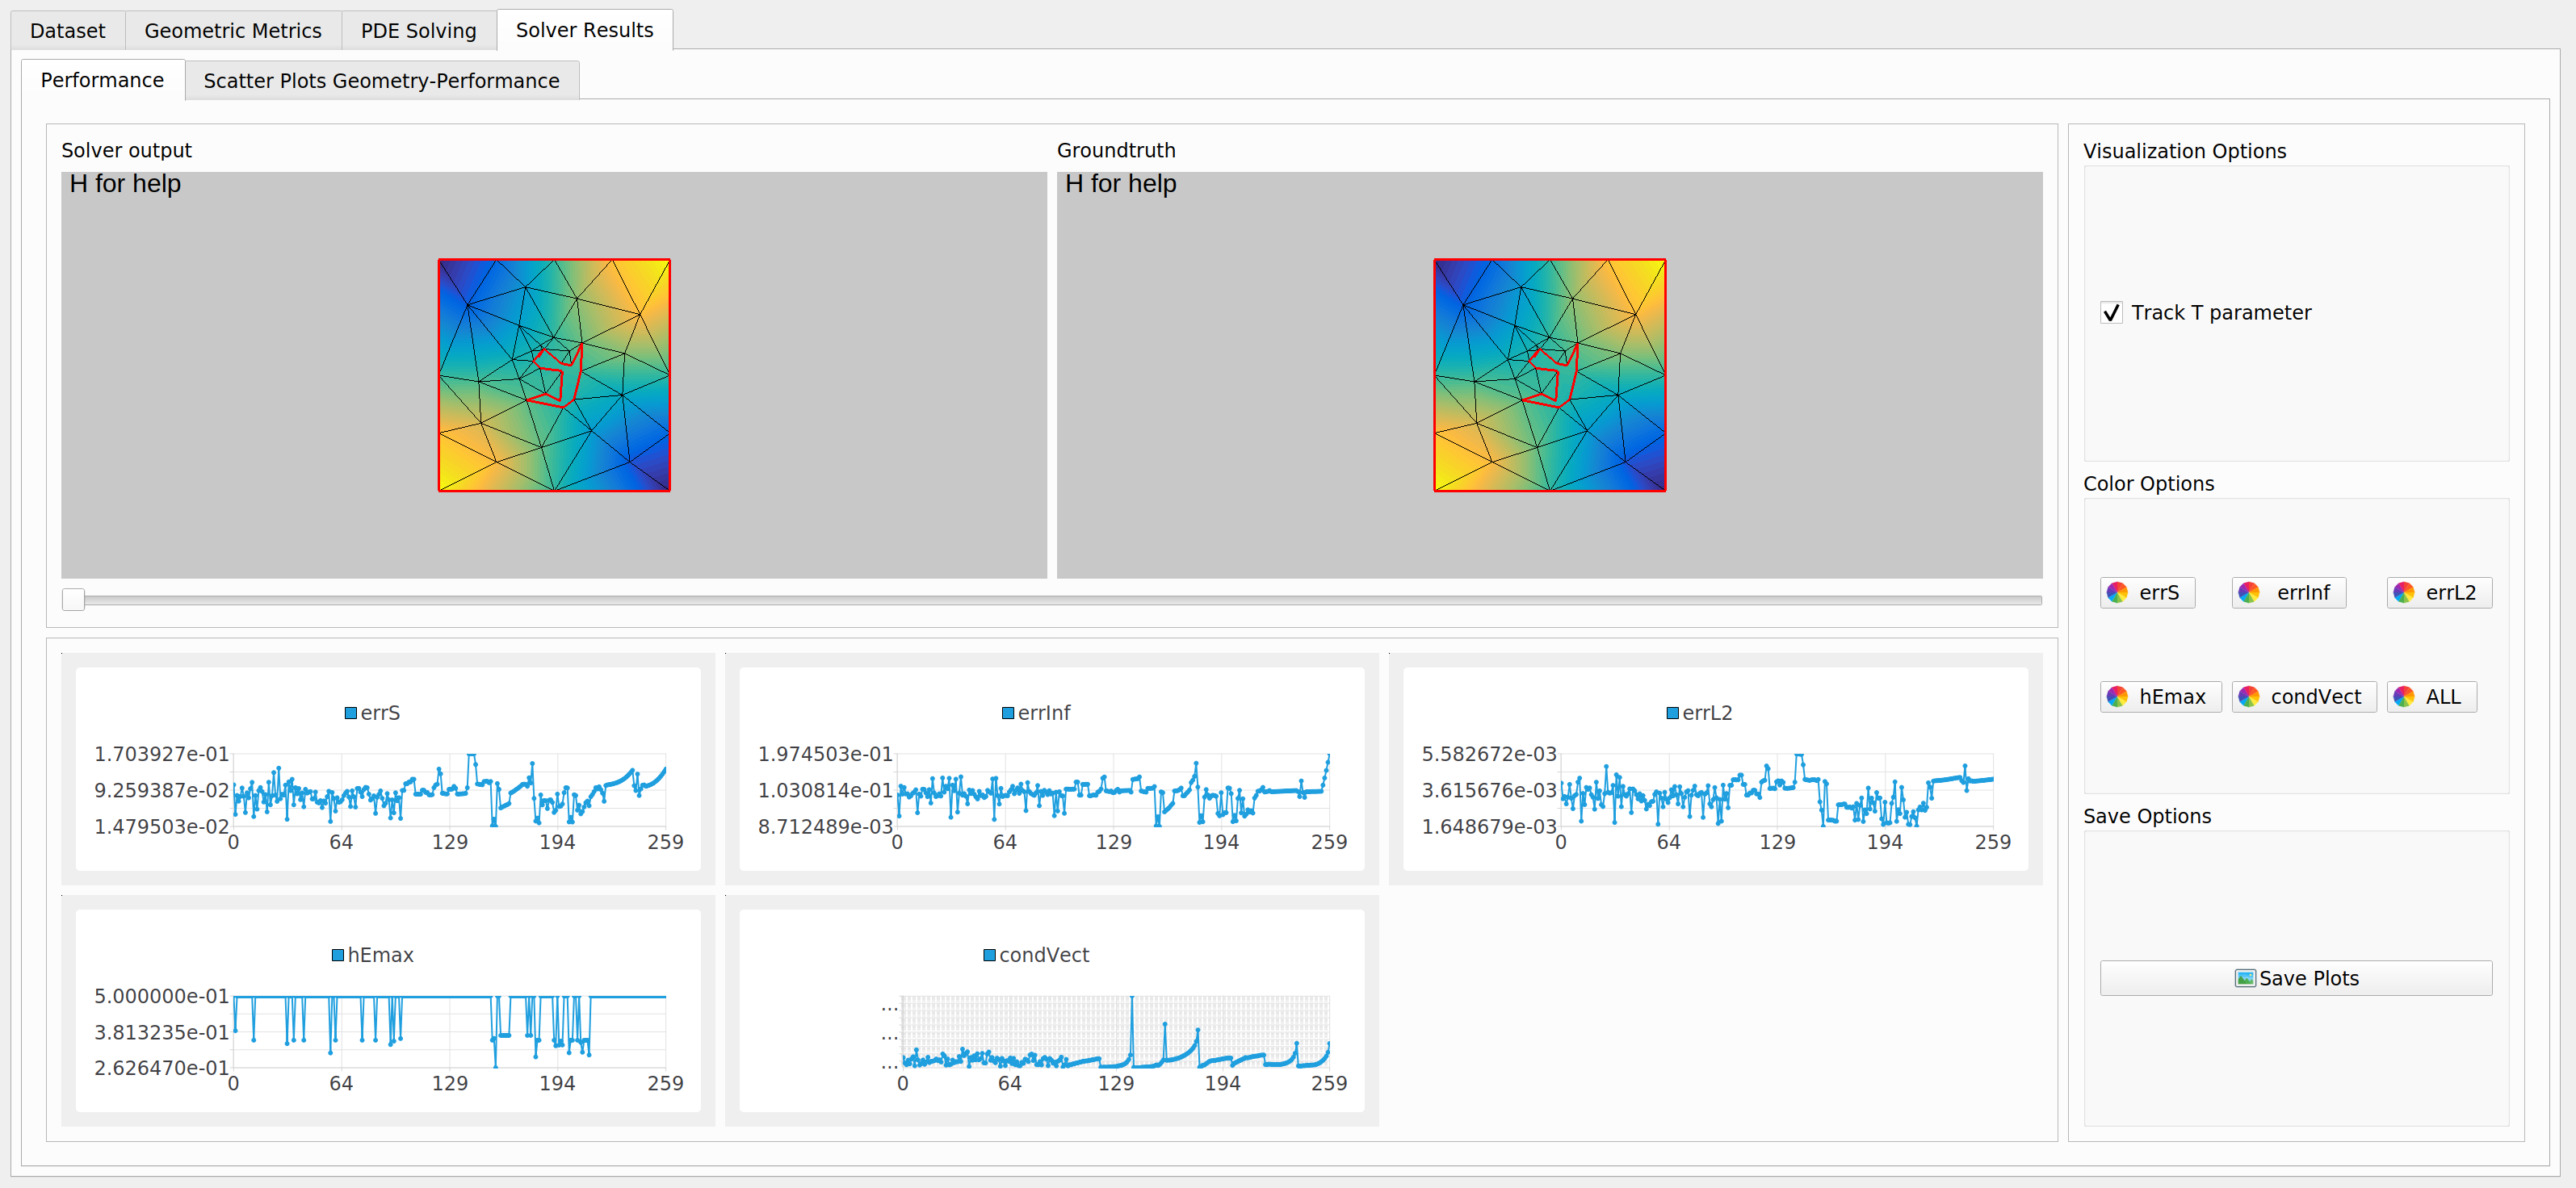Click the slider handle below Solver output
This screenshot has height=1188, width=2576.
pyautogui.click(x=73, y=600)
